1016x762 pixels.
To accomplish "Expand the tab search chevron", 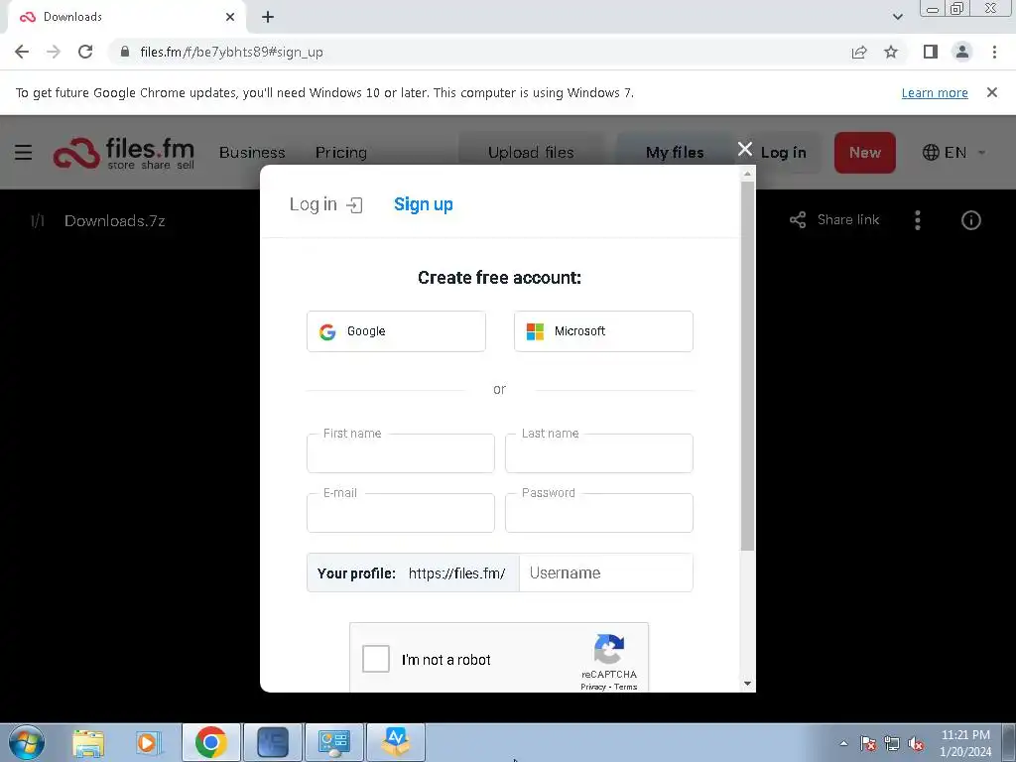I will click(x=897, y=17).
